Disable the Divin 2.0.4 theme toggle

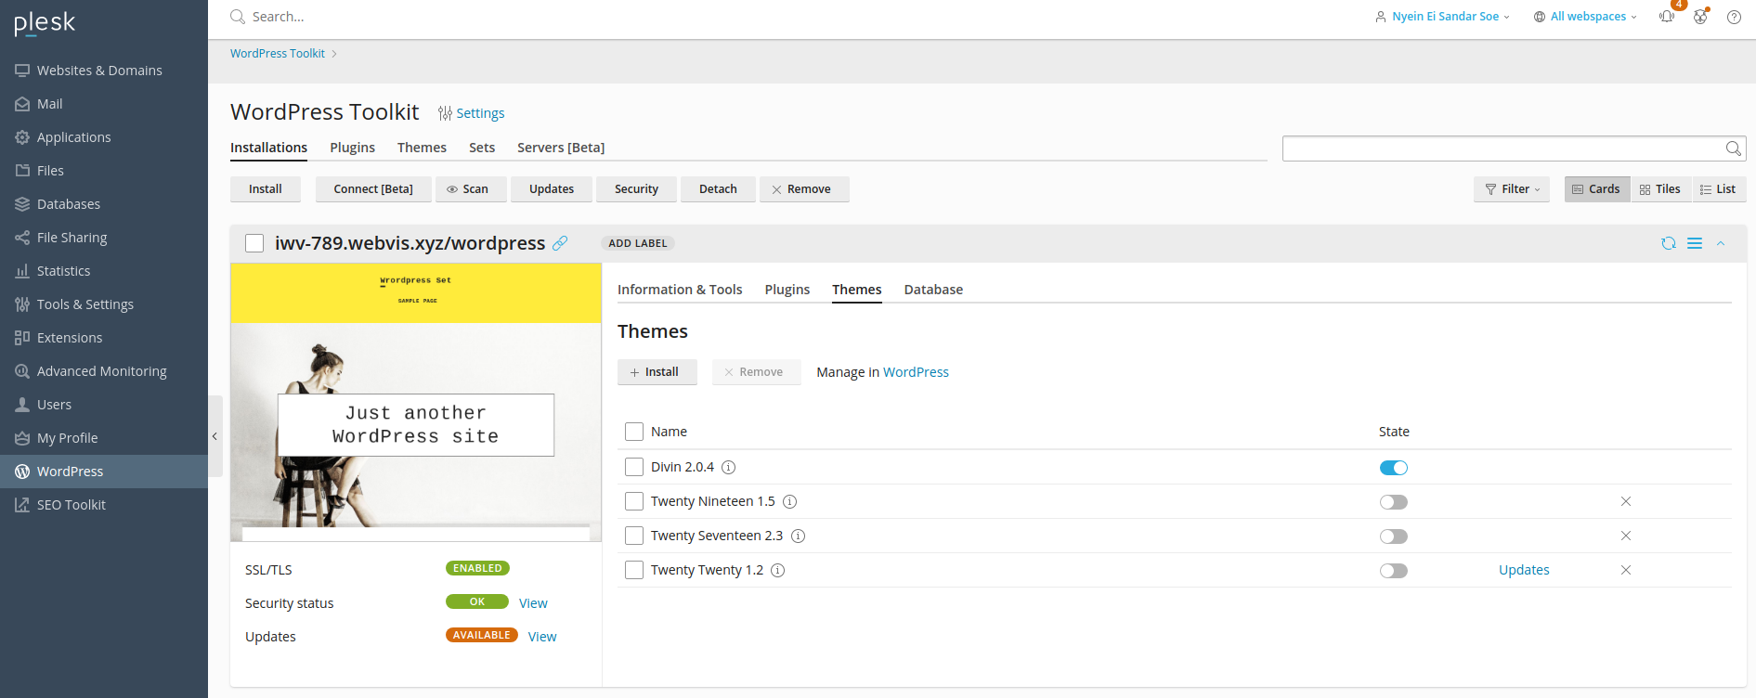click(1393, 468)
